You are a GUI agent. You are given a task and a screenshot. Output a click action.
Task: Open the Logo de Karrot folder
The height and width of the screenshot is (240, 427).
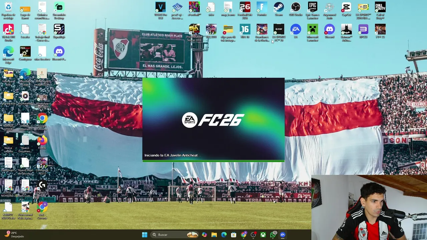point(25,11)
